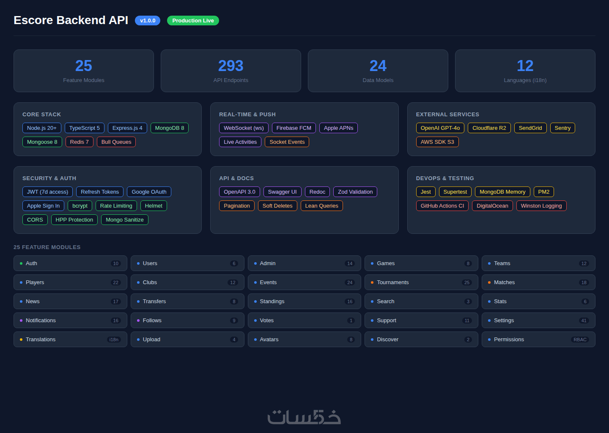Click the Apple Sign In tag

click(x=44, y=206)
